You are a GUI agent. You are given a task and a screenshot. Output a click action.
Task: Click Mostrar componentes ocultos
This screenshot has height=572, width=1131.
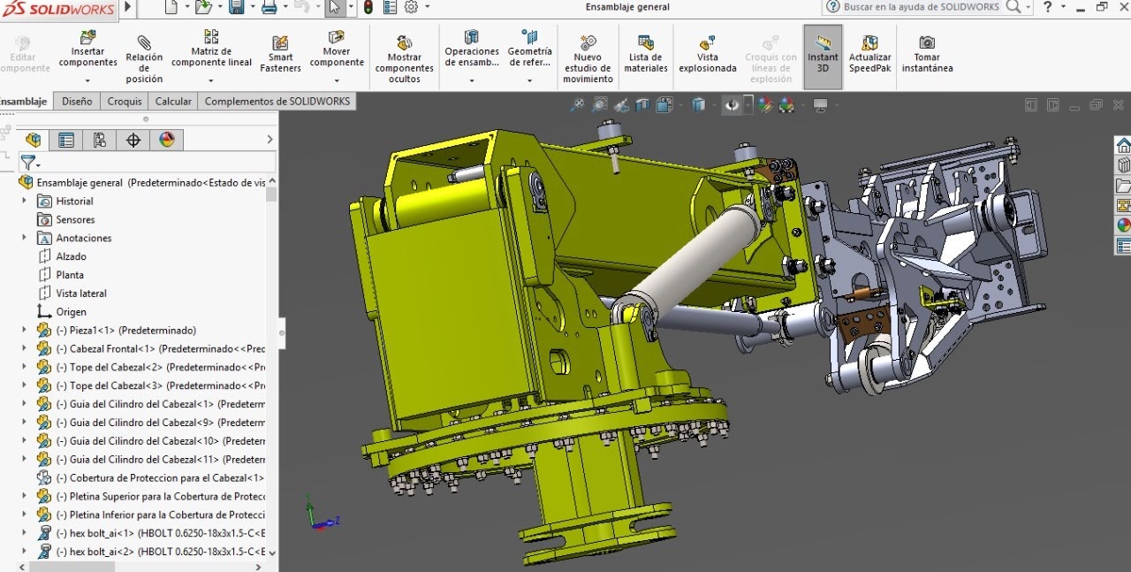[x=404, y=58]
